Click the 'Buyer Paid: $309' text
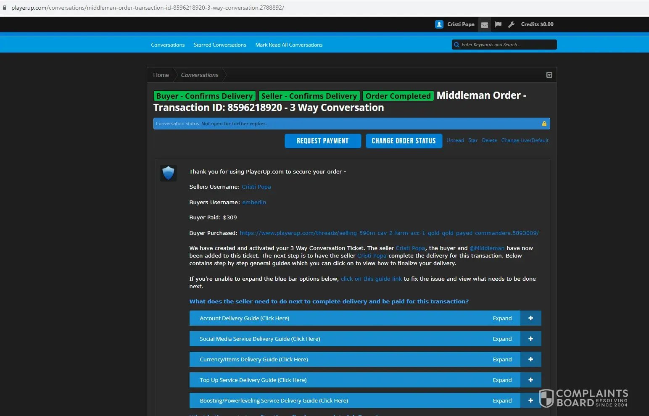The width and height of the screenshot is (649, 416). [x=213, y=218]
